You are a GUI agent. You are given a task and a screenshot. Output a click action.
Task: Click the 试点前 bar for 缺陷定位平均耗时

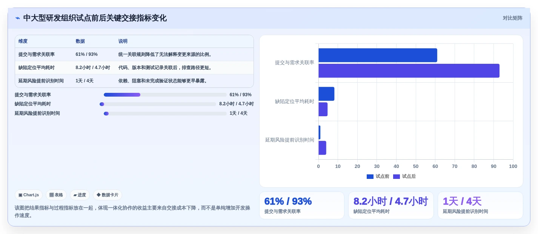(x=326, y=94)
